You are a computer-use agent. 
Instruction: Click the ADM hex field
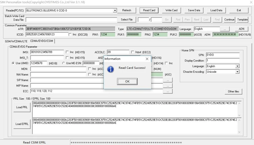pos(226,34)
